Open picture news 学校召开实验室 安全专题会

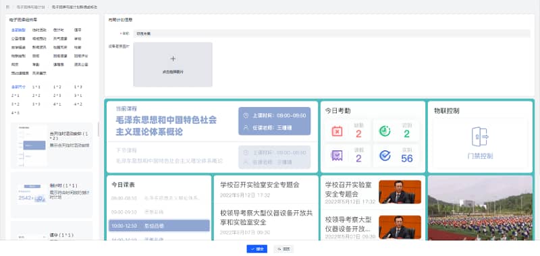pos(348,189)
